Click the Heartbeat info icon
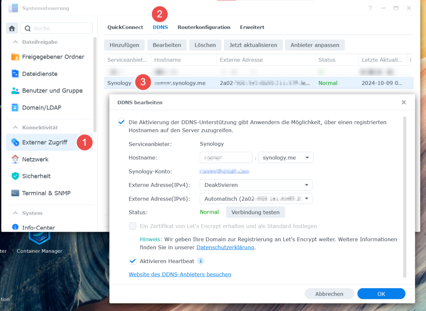Screen dimensions: 426x311 [x=201, y=261]
